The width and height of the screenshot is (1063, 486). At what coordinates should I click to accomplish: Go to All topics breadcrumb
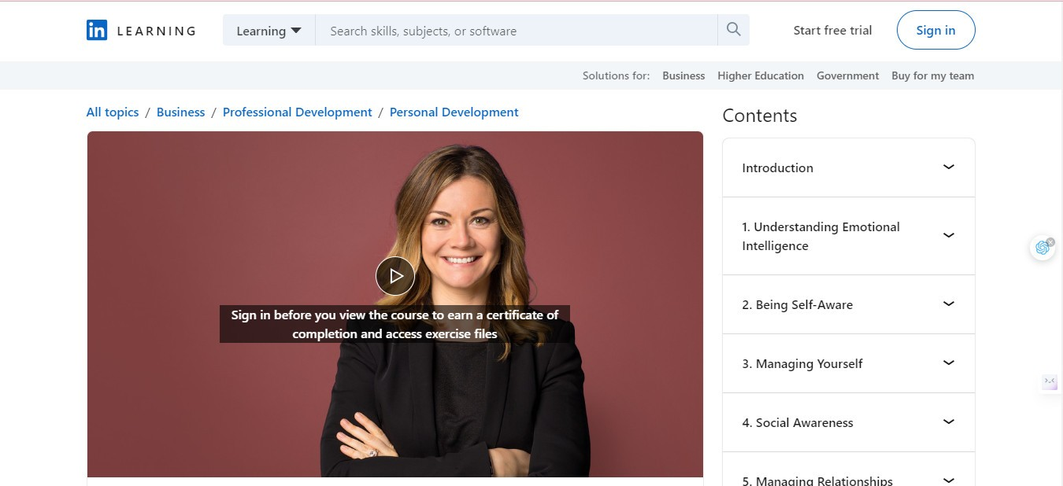pyautogui.click(x=113, y=112)
